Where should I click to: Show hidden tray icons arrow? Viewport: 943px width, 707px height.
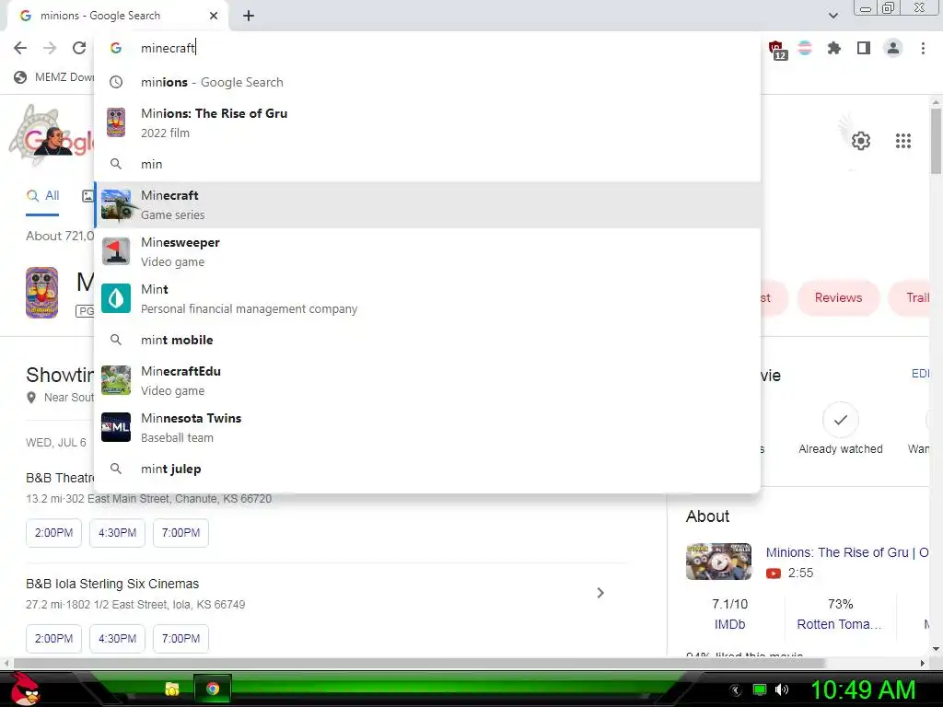coord(736,690)
